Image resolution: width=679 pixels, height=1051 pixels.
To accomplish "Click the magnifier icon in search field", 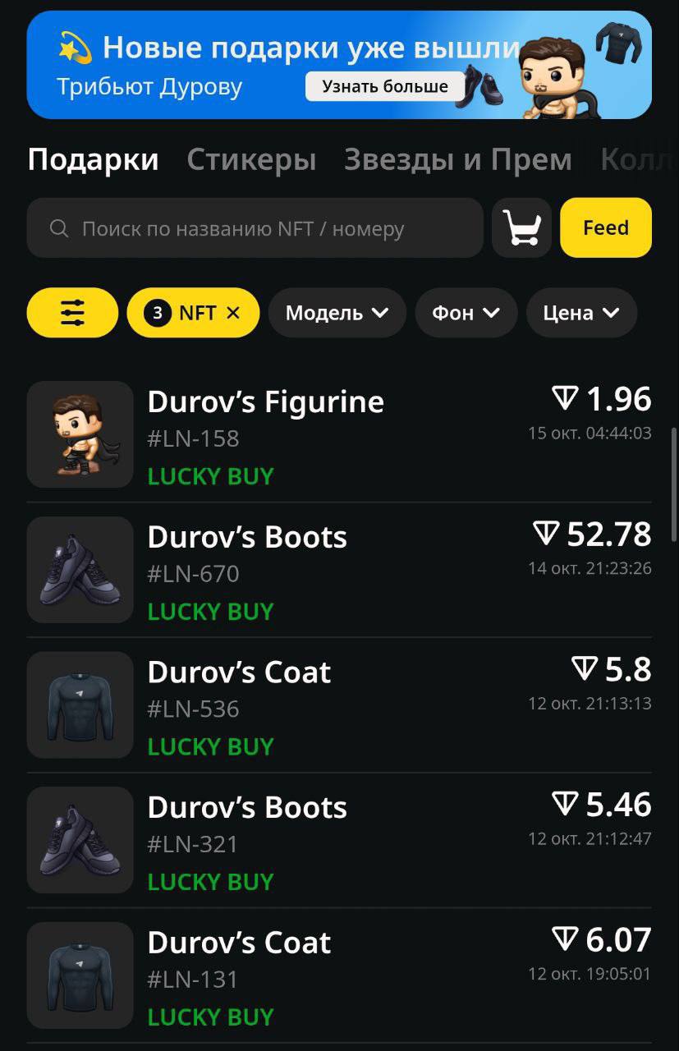I will coord(59,228).
